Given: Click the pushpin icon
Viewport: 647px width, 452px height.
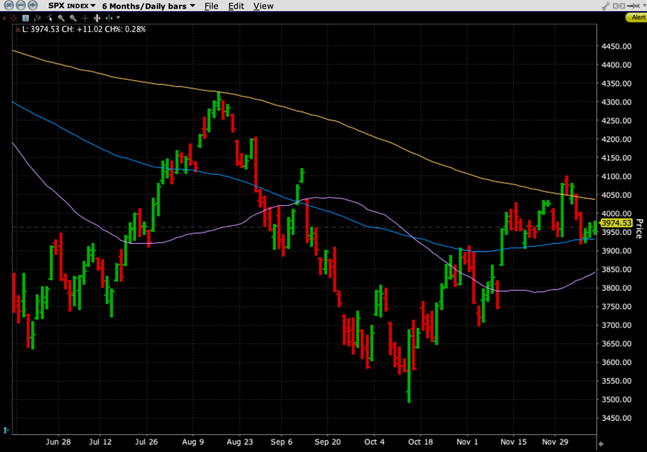Looking at the screenshot, I should (633, 6).
